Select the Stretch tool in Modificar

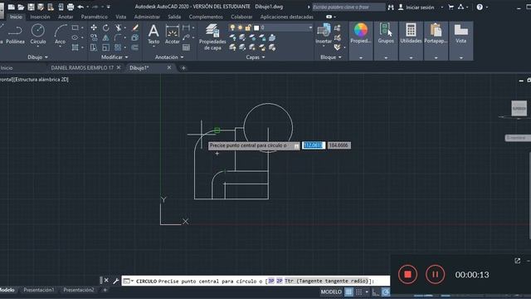click(94, 47)
